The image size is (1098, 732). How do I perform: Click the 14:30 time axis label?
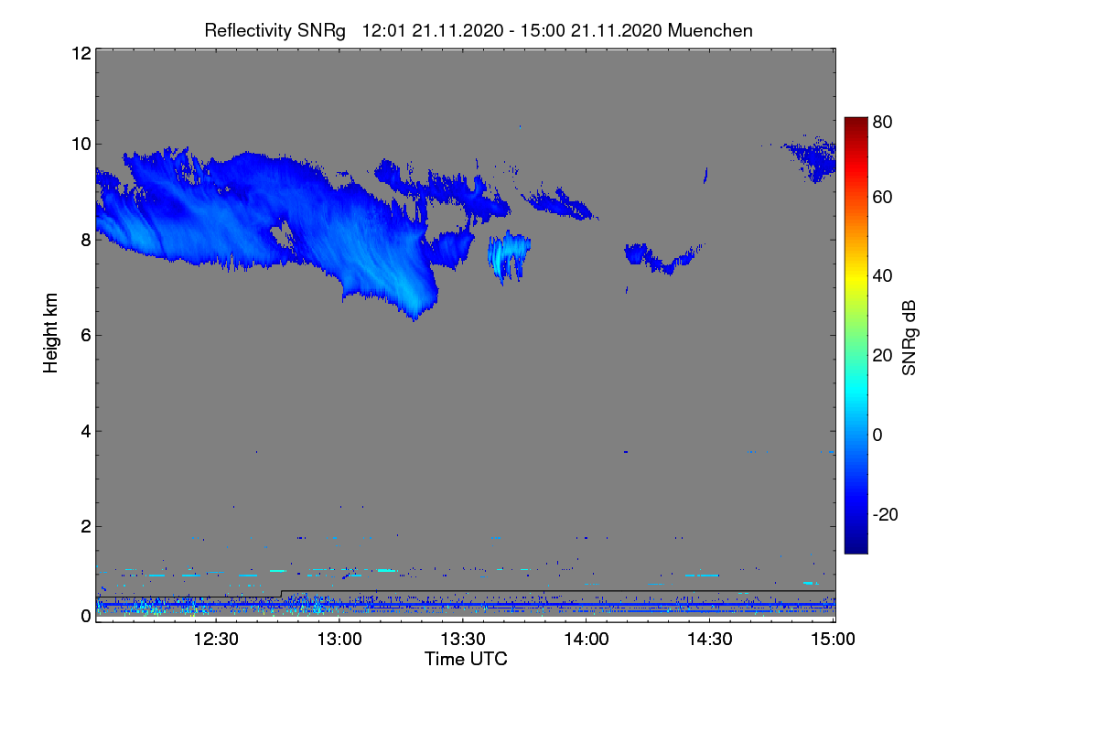(x=709, y=639)
